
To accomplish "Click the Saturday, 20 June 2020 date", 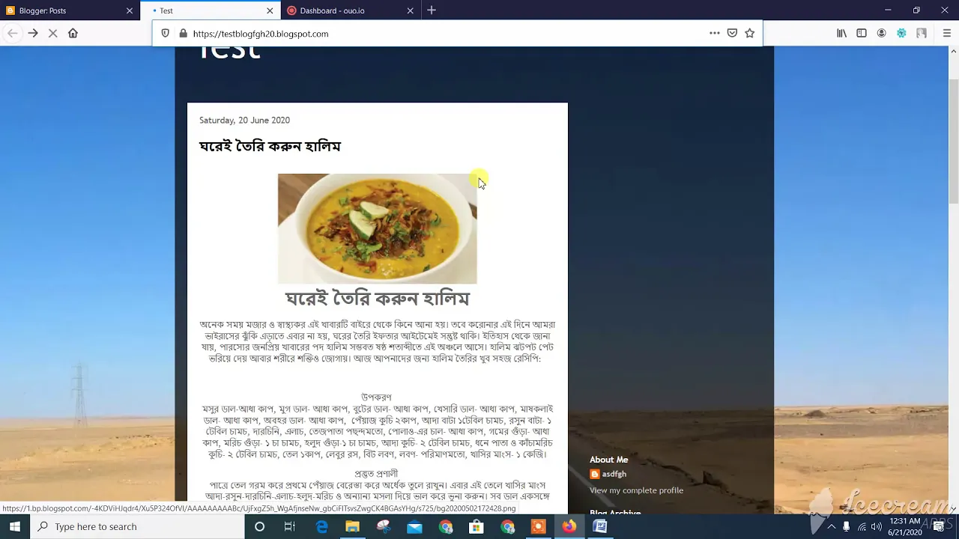I will pyautogui.click(x=244, y=120).
